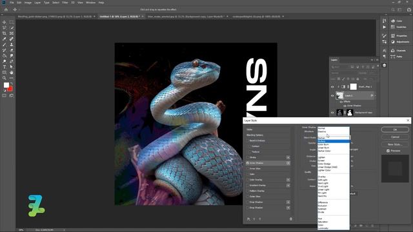Click the Background copy layer thumbnail
The height and width of the screenshot is (232, 413).
point(339,113)
